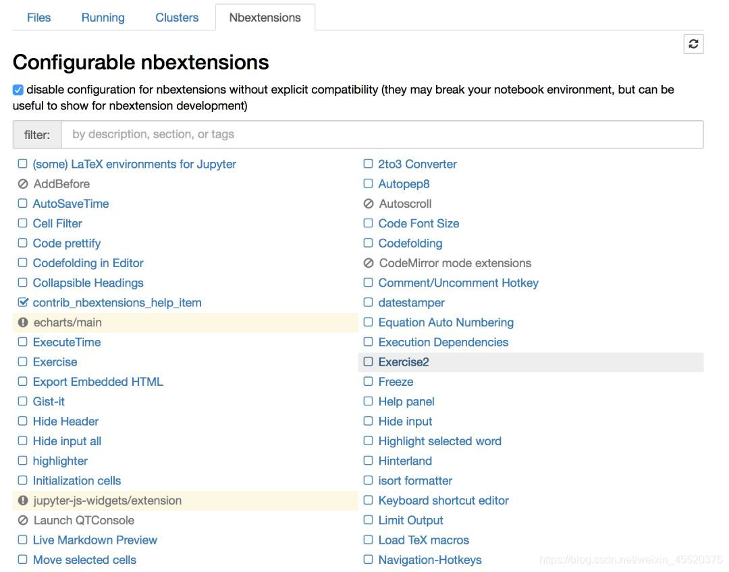Click the refresh nbextensions list icon
Viewport: 729px width, 572px height.
(693, 44)
